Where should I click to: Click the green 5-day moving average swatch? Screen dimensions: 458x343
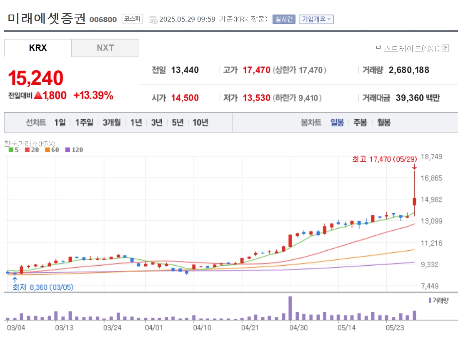click(x=11, y=150)
